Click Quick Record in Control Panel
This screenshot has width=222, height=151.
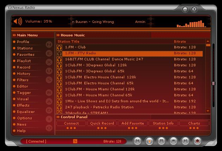[102, 123]
